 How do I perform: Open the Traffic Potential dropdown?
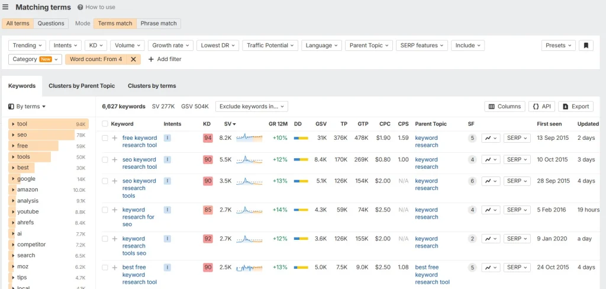point(270,45)
